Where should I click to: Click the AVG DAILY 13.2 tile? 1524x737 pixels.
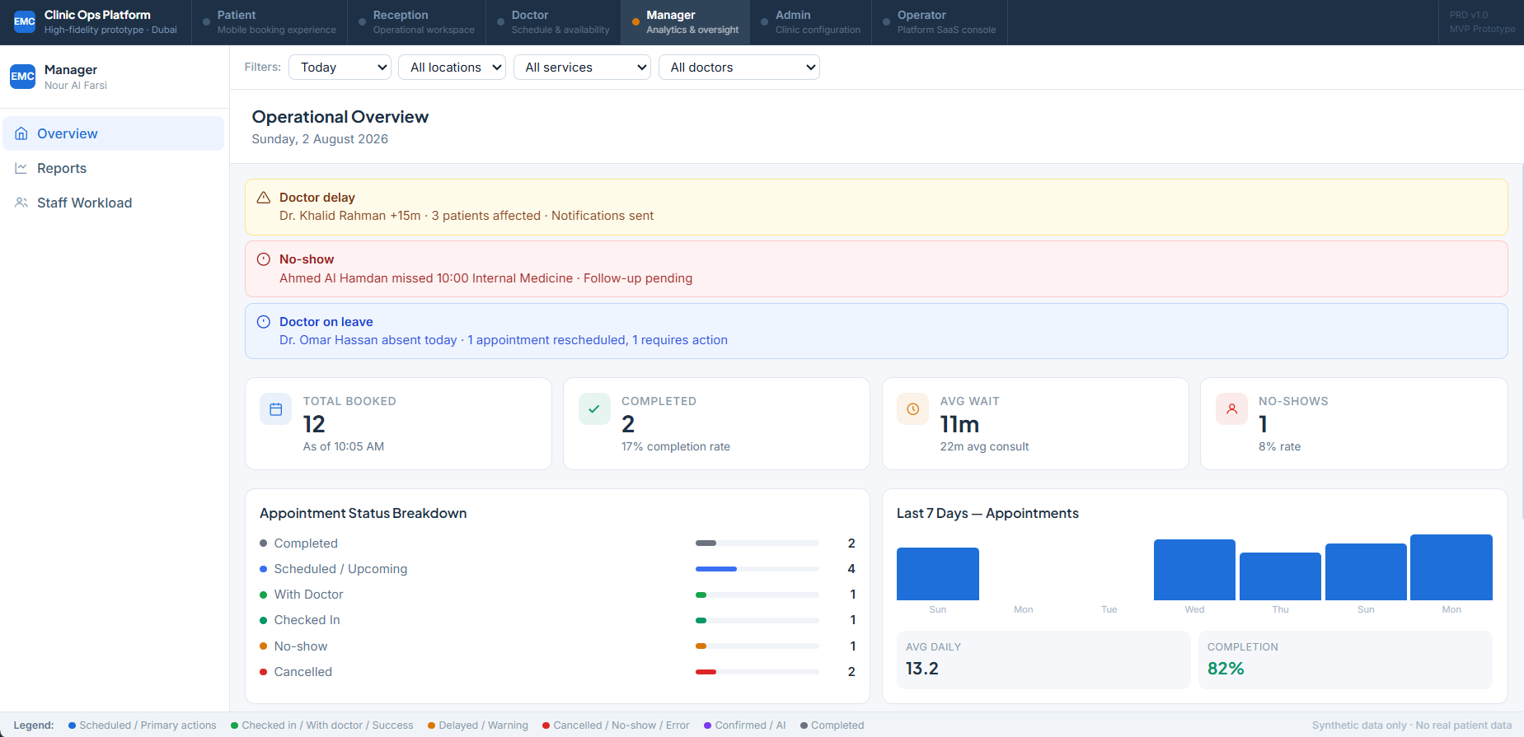pyautogui.click(x=1043, y=660)
